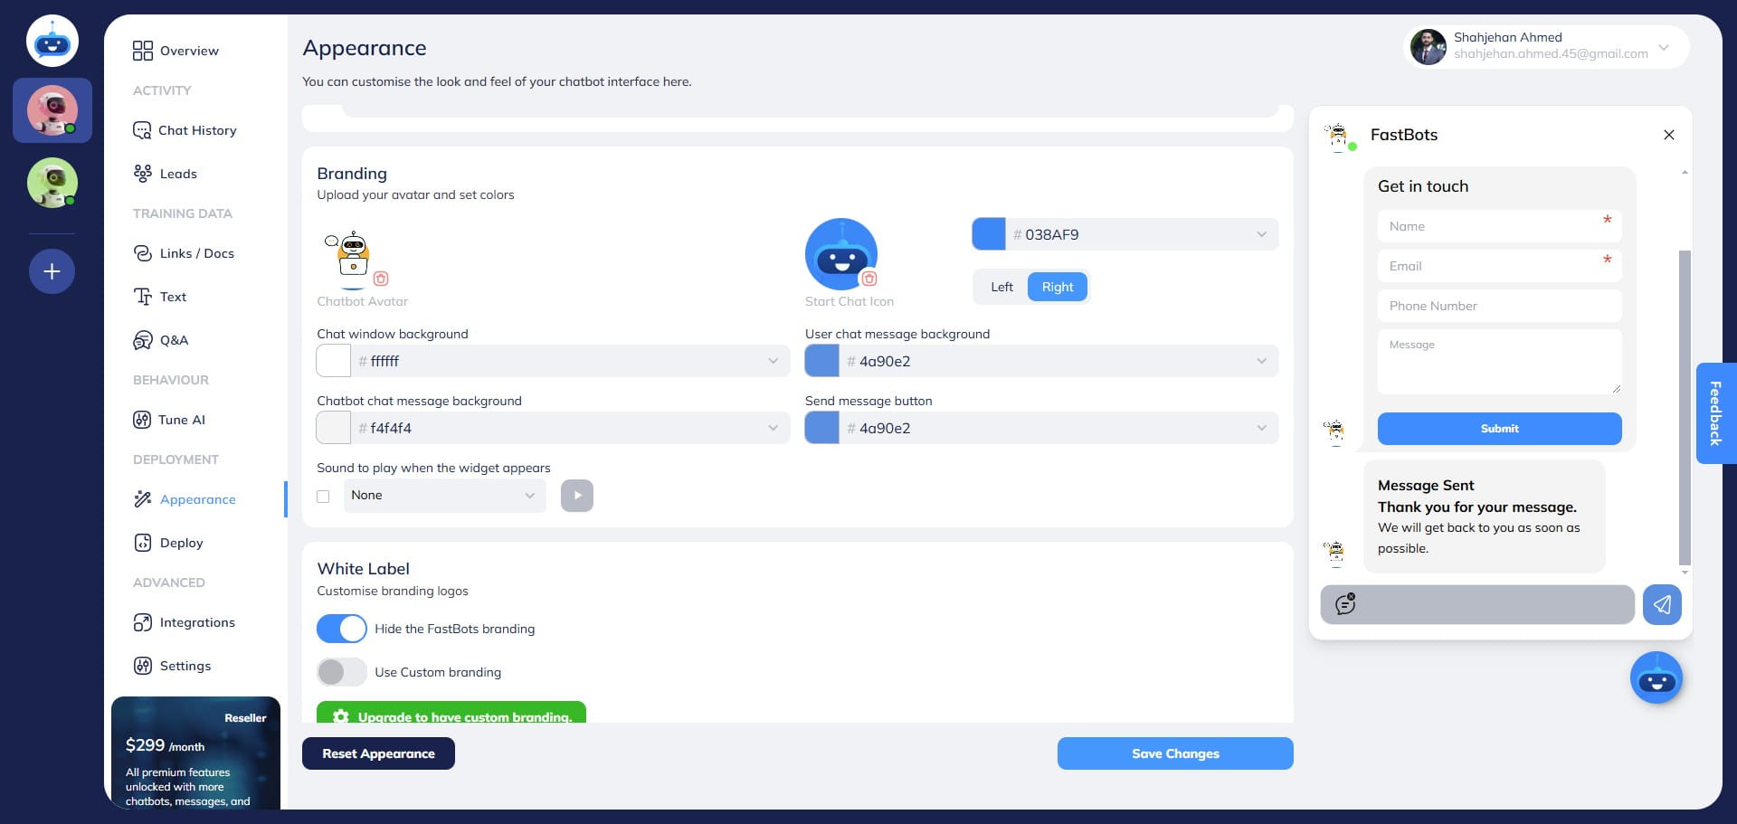Switch to the Overview section

click(188, 51)
